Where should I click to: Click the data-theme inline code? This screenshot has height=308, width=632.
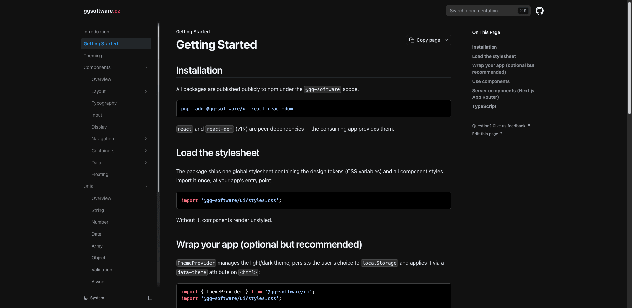(x=192, y=272)
